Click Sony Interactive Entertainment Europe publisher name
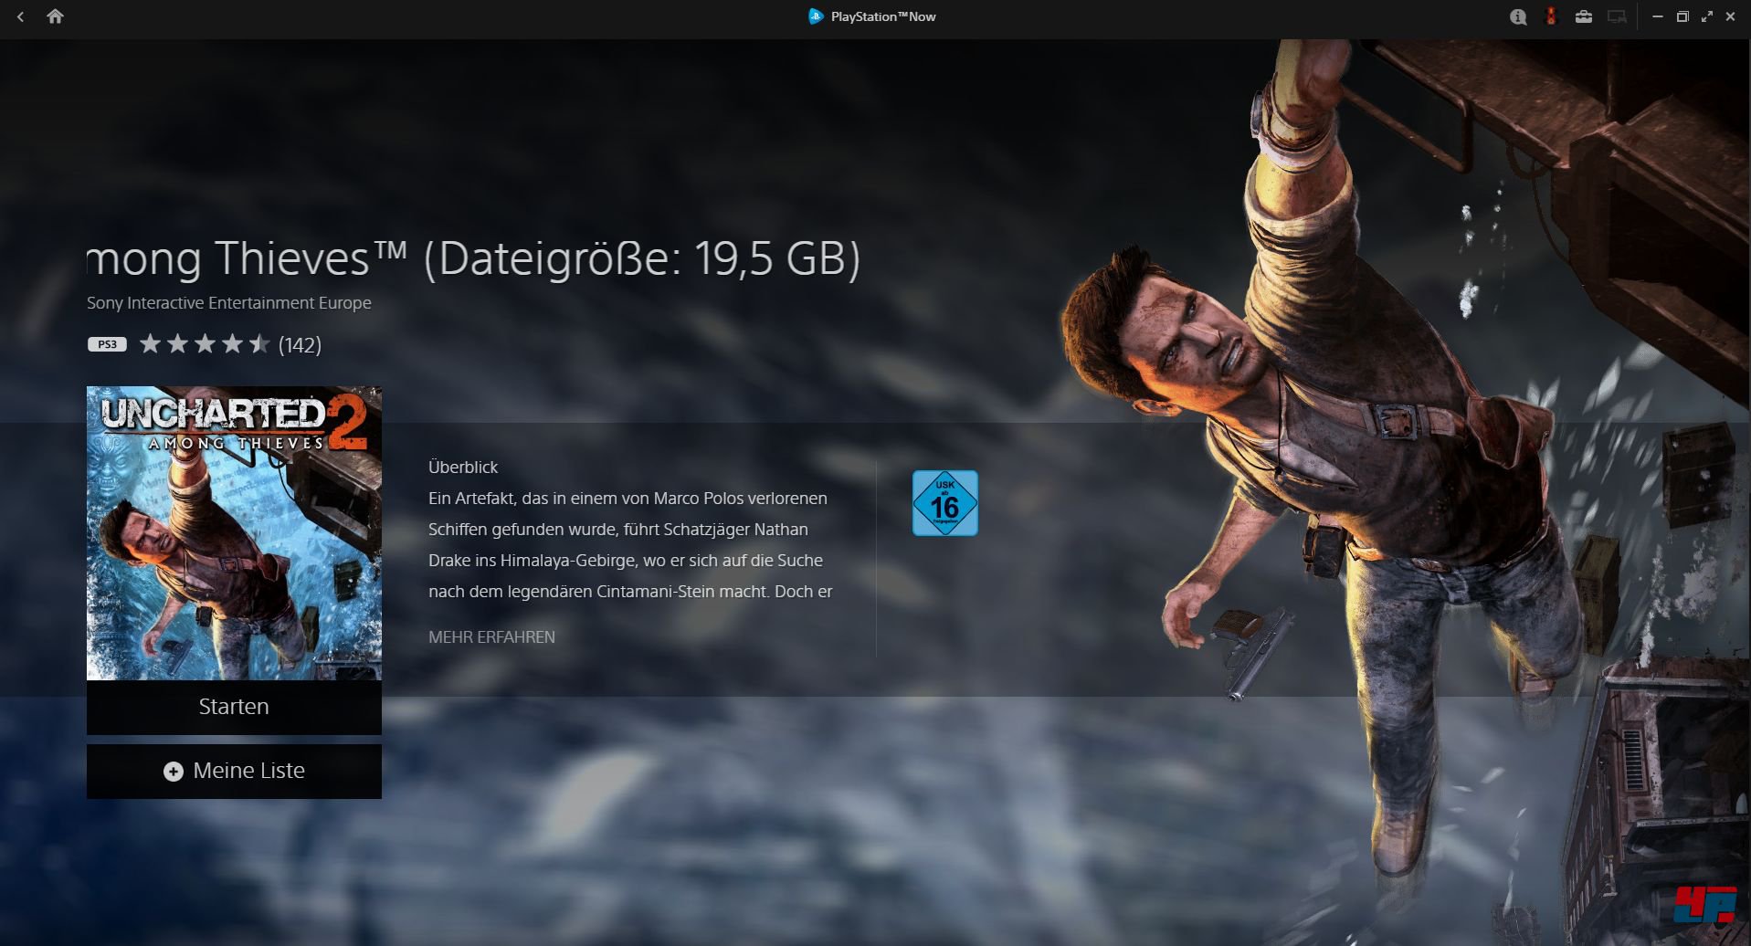This screenshot has height=946, width=1751. tap(228, 302)
